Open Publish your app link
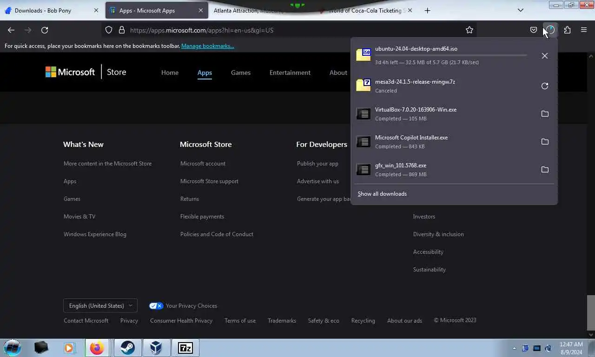595x357 pixels. coord(317,164)
